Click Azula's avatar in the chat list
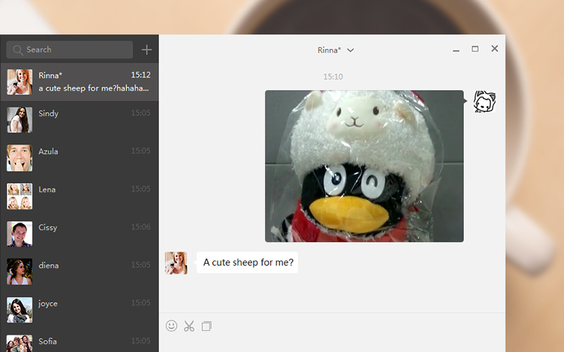 coord(20,158)
